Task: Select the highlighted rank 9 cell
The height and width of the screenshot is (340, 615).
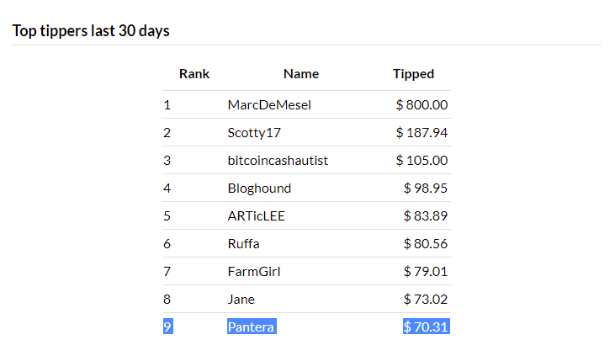Action: (168, 327)
